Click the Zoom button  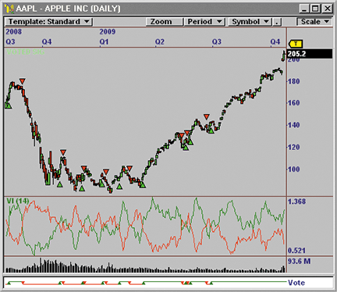click(x=164, y=22)
